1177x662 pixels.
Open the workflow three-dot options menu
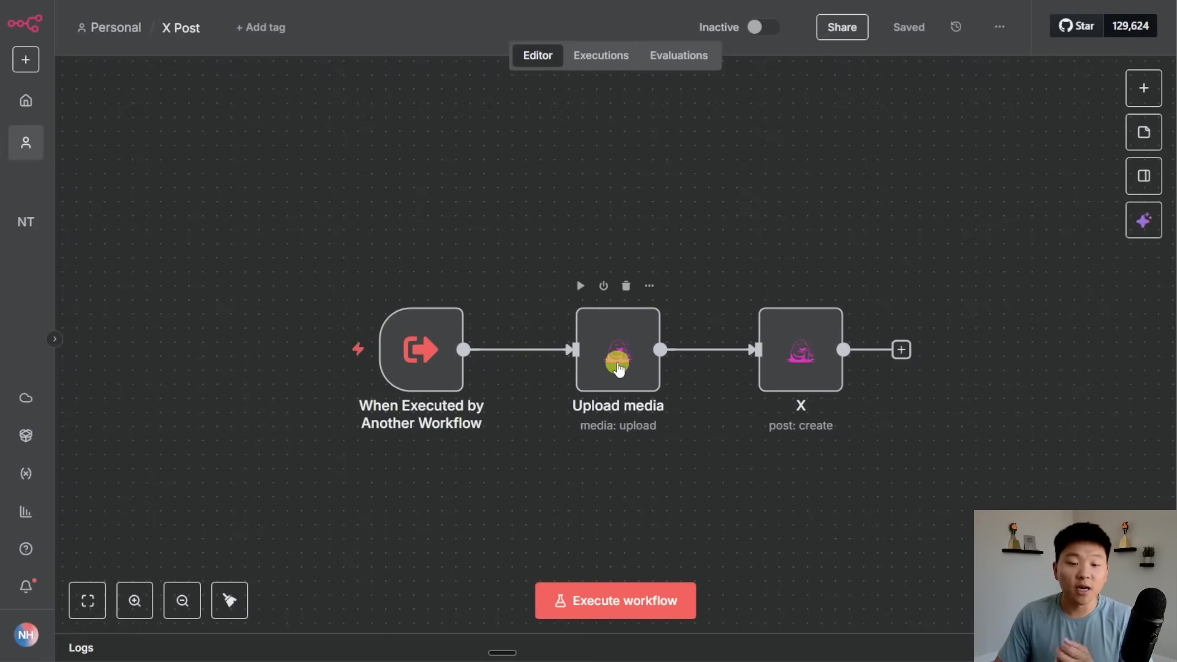[999, 27]
